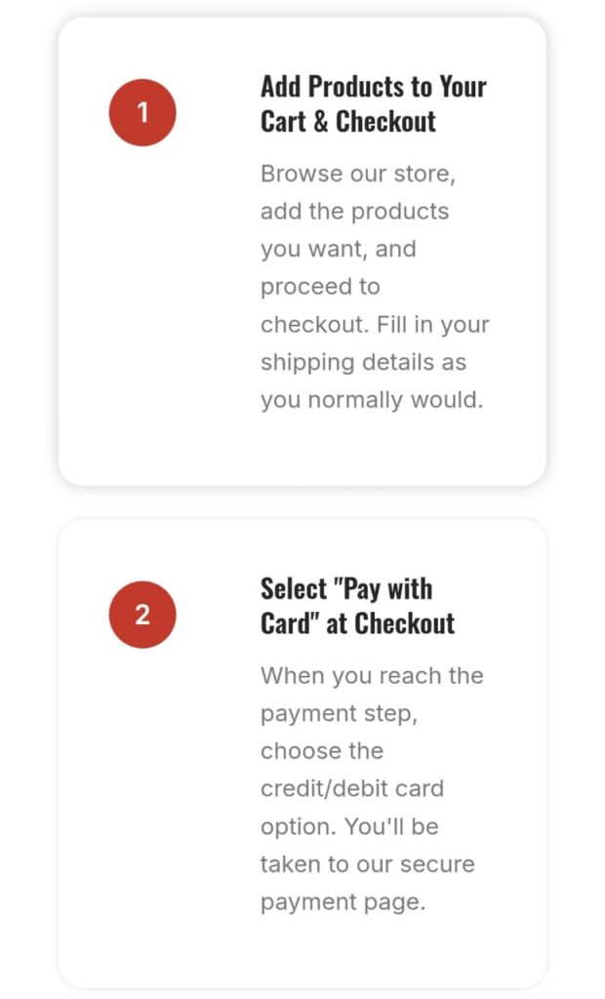Viewport: 605px width, 999px height.
Task: Click the "add the products" text line
Action: tap(354, 211)
